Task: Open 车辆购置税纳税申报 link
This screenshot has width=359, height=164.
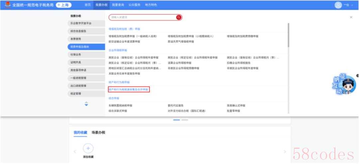Action: click(x=120, y=106)
